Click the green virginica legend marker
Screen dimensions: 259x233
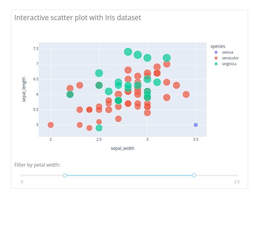pos(216,64)
